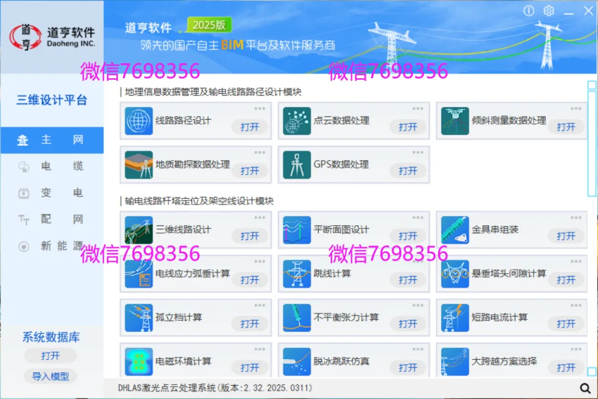Click the 地质勘探数据处理 icon
Screen dimensions: 598x399
pyautogui.click(x=139, y=165)
